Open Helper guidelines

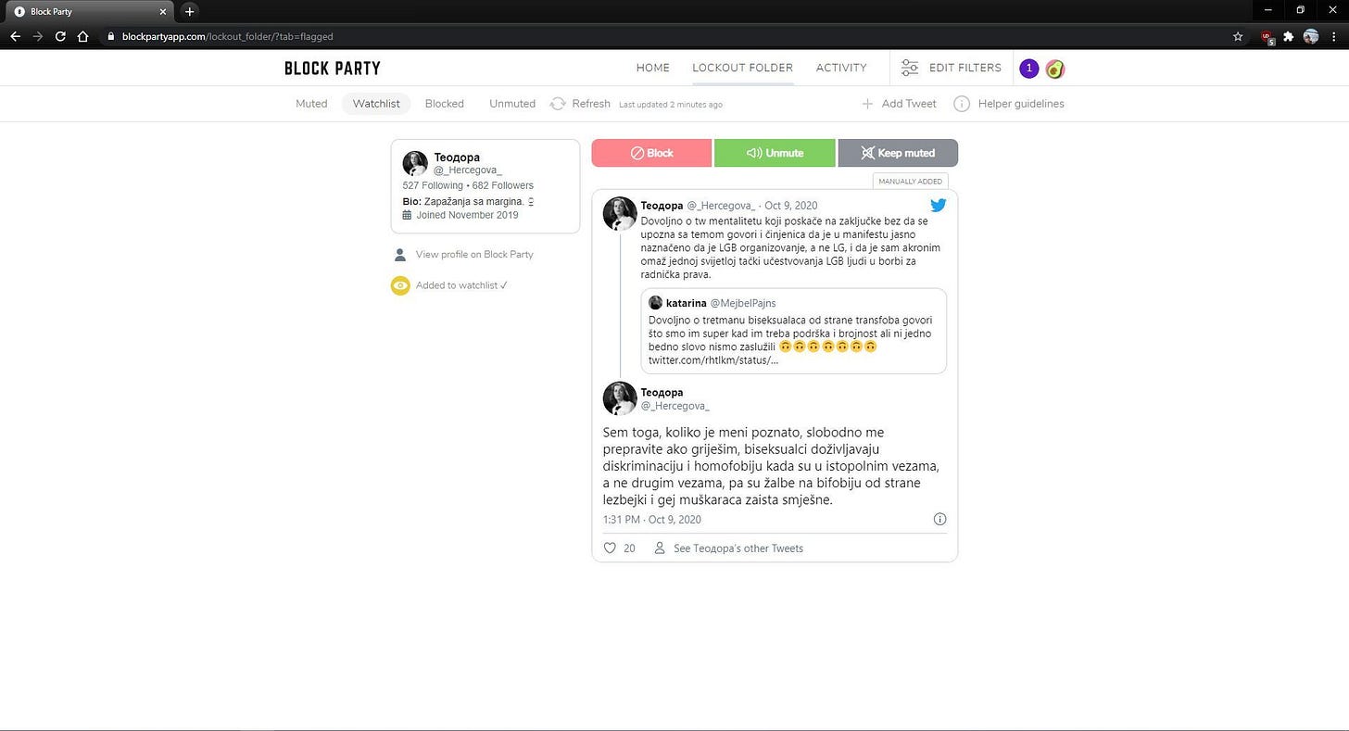[1009, 104]
